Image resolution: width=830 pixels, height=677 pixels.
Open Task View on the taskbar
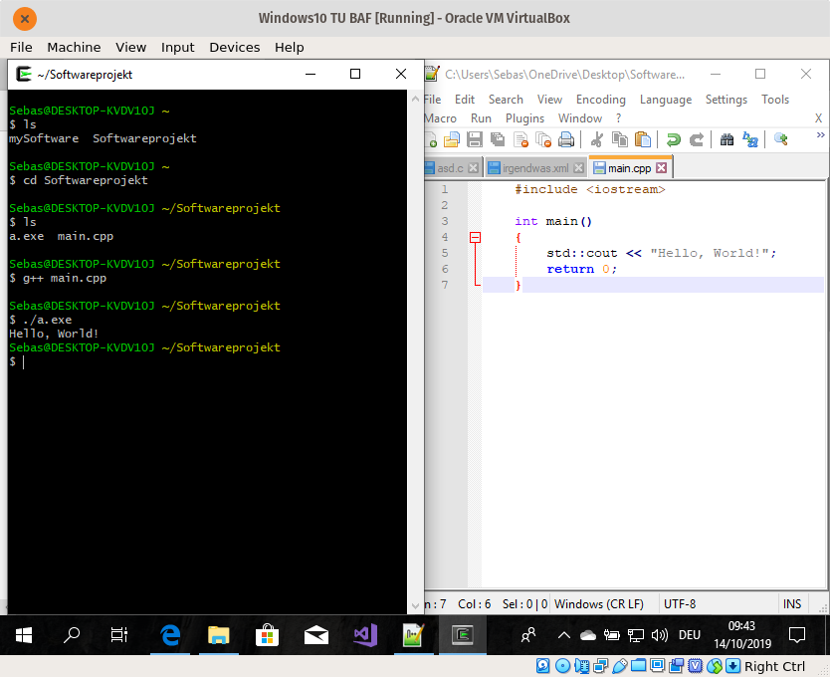119,634
